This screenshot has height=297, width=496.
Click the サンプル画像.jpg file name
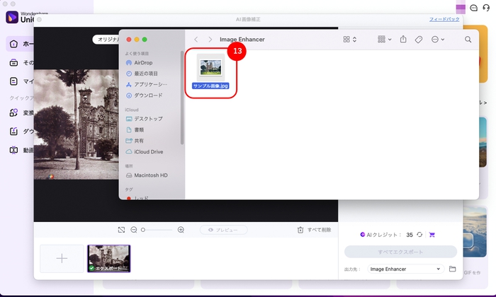(210, 86)
